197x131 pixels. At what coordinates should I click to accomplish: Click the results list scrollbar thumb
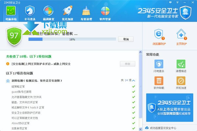[140, 86]
